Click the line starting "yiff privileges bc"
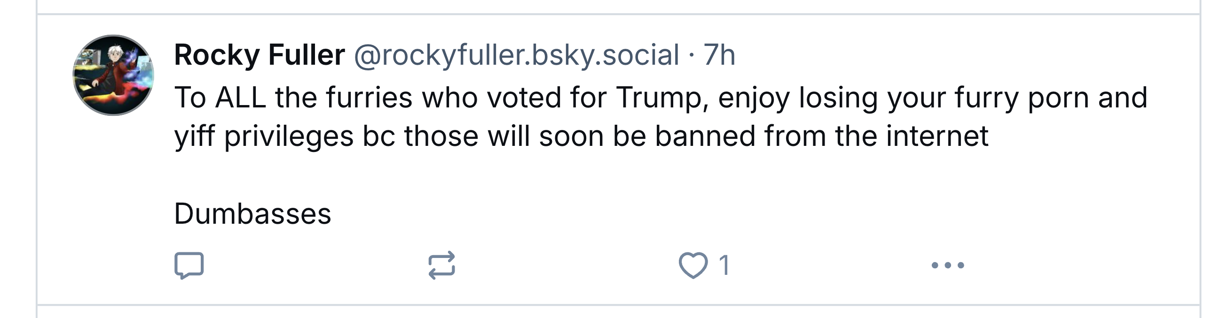1212x318 pixels. [x=581, y=136]
